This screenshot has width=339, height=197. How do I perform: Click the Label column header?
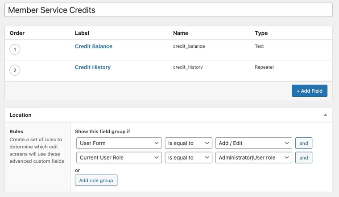click(82, 33)
